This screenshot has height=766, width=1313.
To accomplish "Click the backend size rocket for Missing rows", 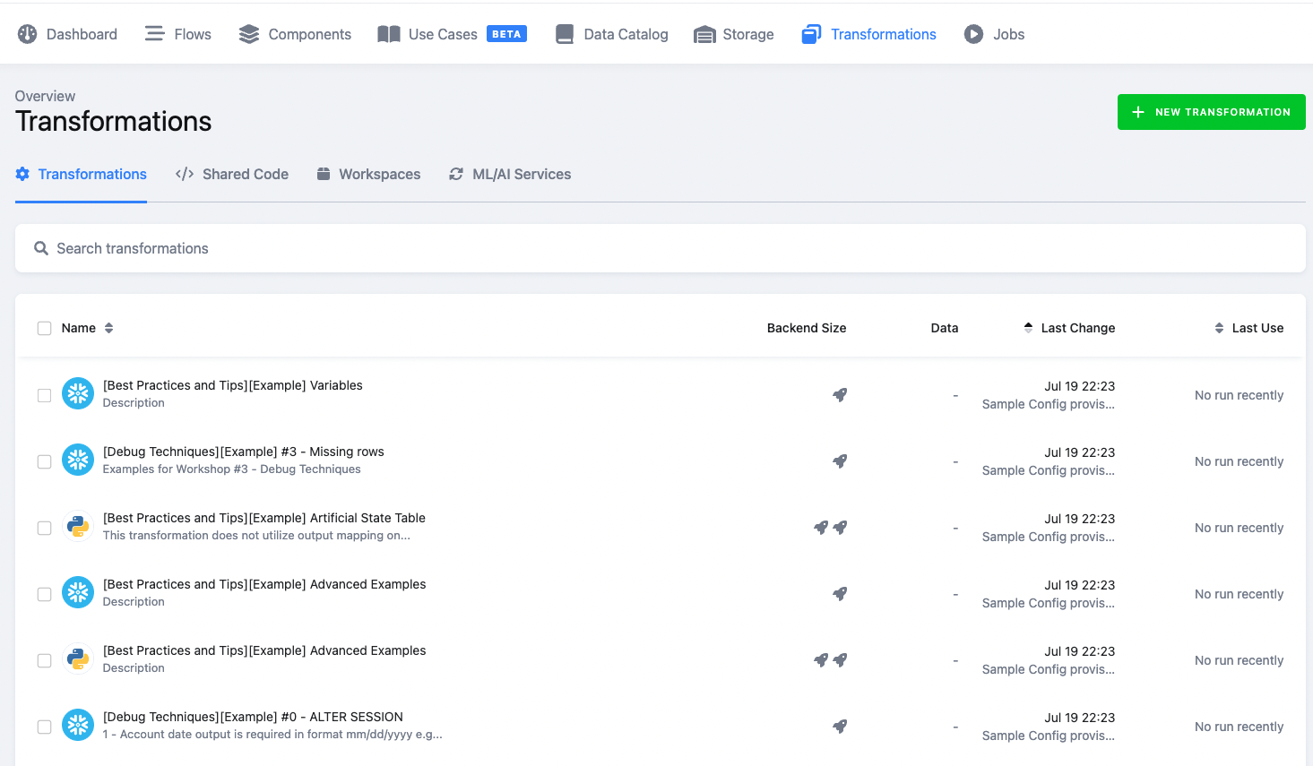I will coord(840,460).
